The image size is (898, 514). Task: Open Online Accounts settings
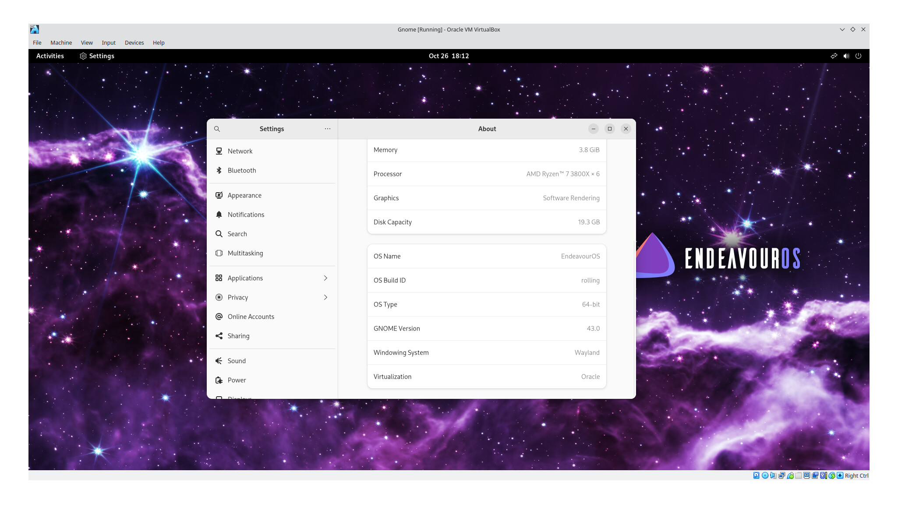tap(272, 317)
